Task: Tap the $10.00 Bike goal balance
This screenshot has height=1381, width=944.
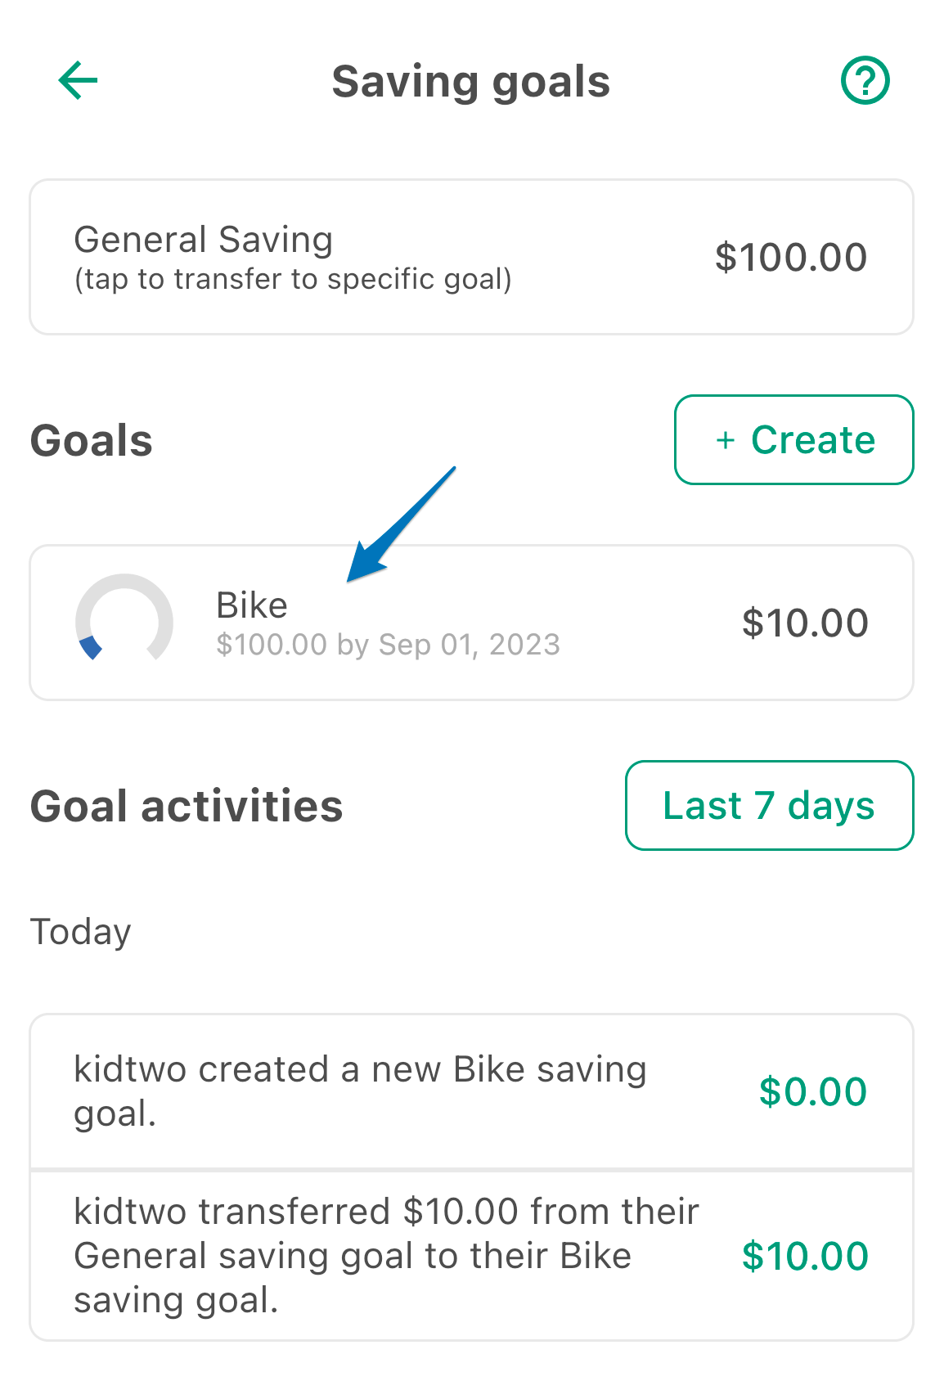Action: [x=805, y=623]
